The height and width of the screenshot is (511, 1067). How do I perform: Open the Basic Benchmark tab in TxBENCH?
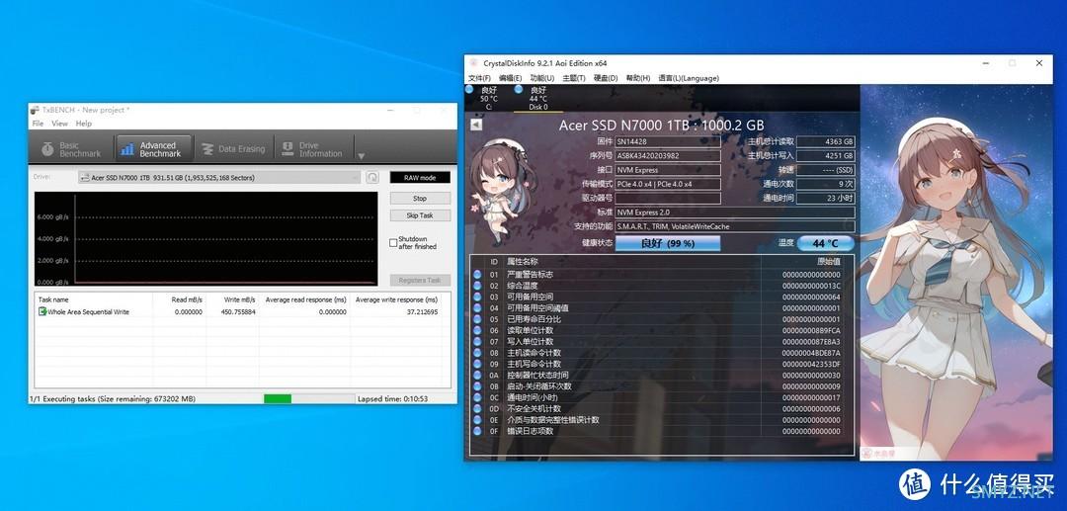click(71, 149)
